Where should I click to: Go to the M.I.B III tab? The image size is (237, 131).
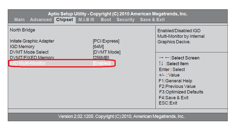click(86, 20)
